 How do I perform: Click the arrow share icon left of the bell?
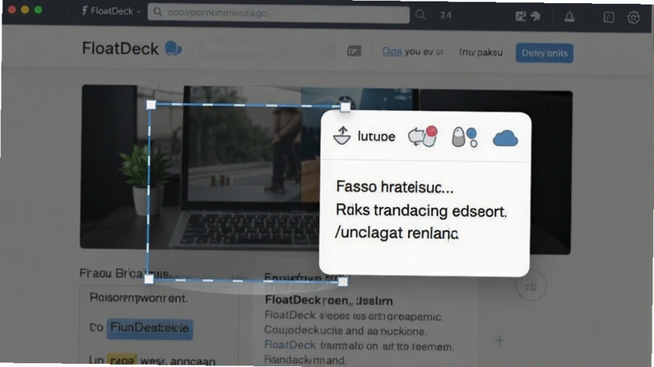point(535,16)
